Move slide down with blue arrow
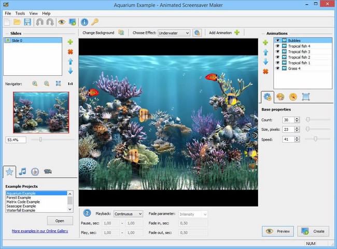337x249 pixels. tap(71, 71)
